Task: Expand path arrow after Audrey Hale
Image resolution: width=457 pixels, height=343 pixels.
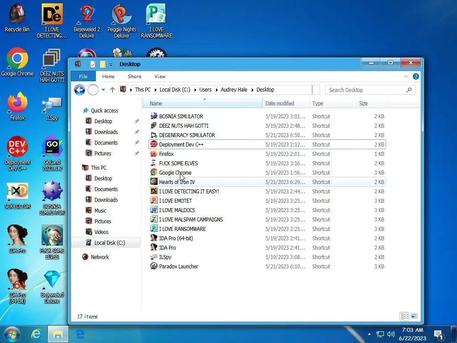Action: [252, 90]
